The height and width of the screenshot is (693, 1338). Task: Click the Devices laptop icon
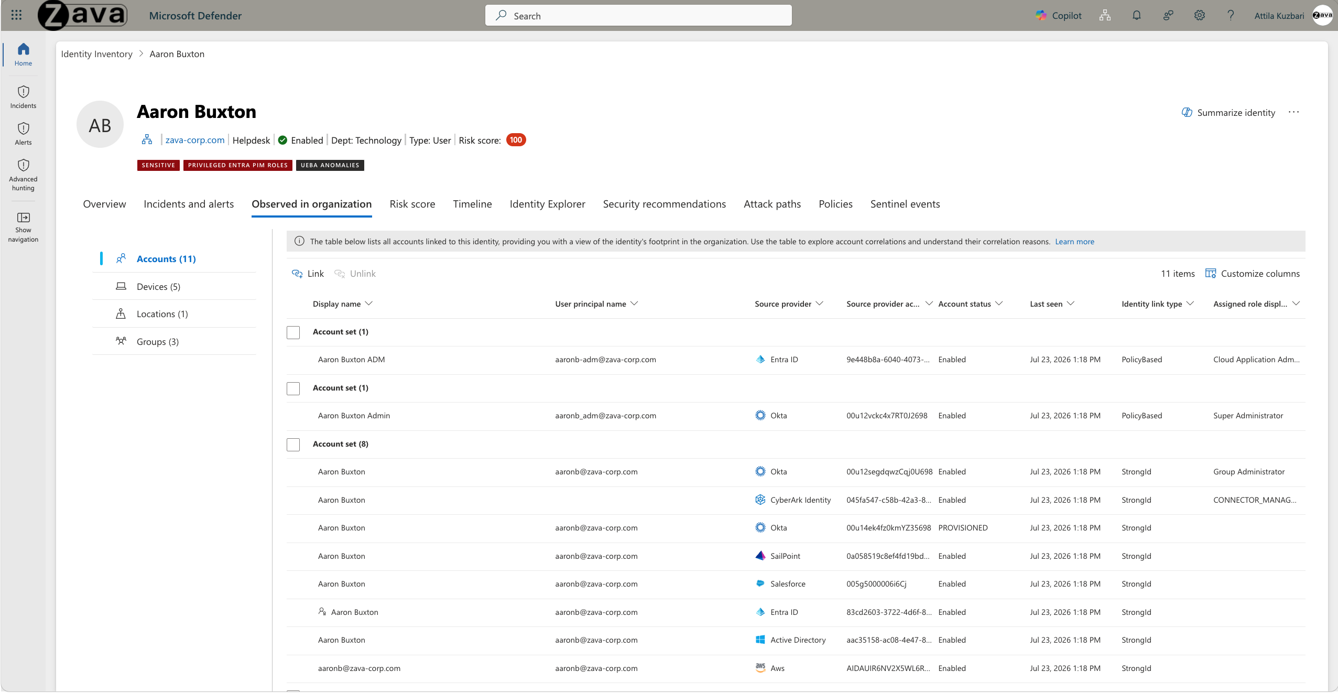tap(121, 286)
